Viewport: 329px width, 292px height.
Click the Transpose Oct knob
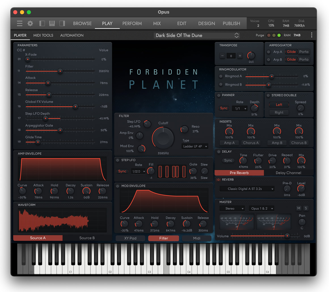(251, 55)
